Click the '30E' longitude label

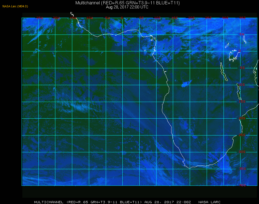pyautogui.click(x=225, y=18)
